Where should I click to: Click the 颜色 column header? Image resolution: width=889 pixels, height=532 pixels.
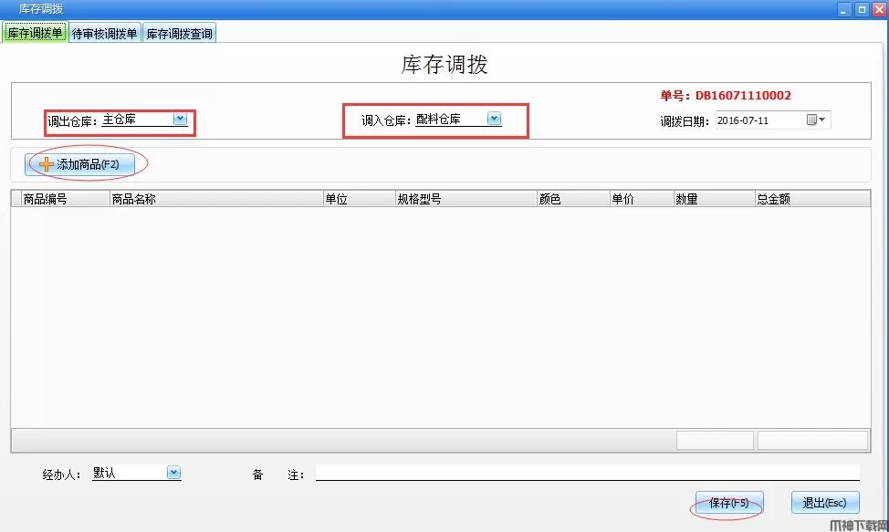pyautogui.click(x=573, y=199)
